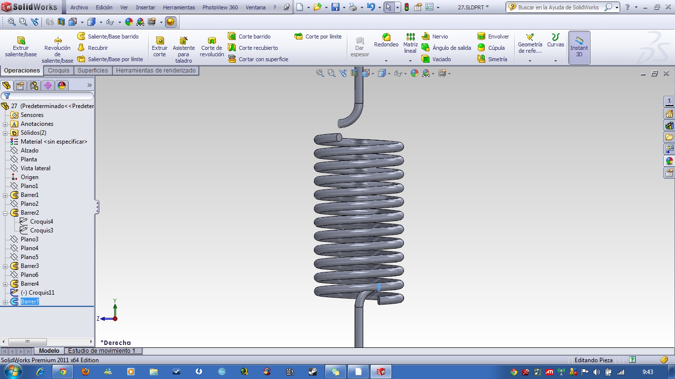Open Redondeo dropdown arrow
Viewport: 675px width, 379px height.
[386, 61]
